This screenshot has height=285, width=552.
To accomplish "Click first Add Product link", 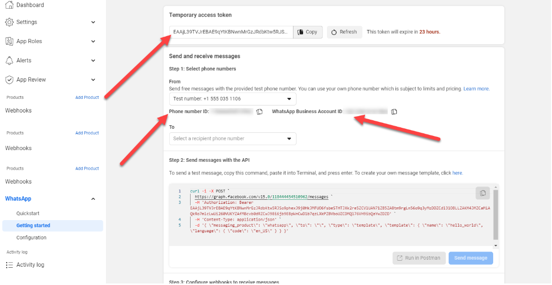I will (87, 97).
